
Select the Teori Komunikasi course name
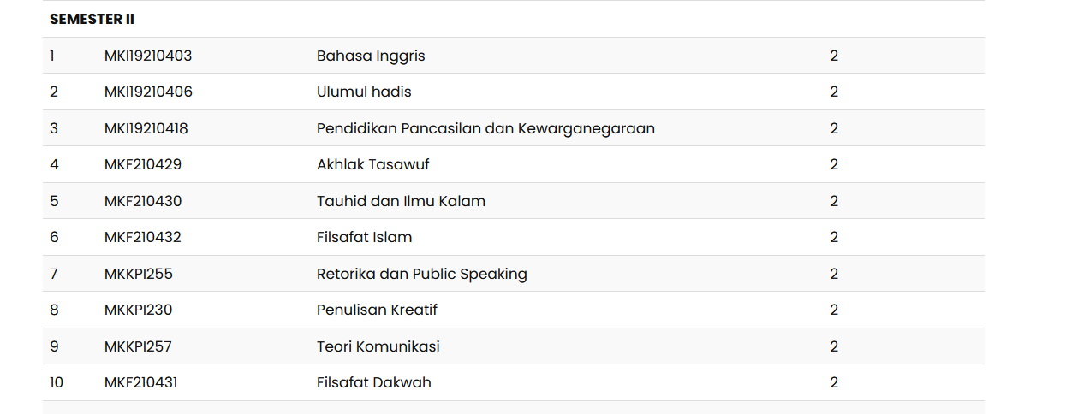378,346
